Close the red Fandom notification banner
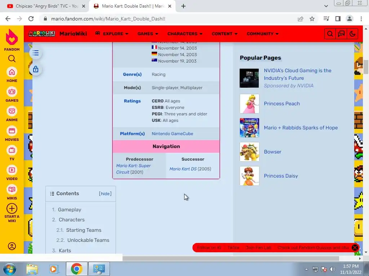 click(355, 248)
